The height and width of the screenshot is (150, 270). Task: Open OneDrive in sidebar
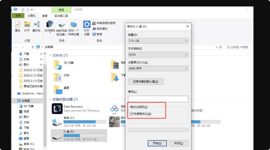(30, 94)
